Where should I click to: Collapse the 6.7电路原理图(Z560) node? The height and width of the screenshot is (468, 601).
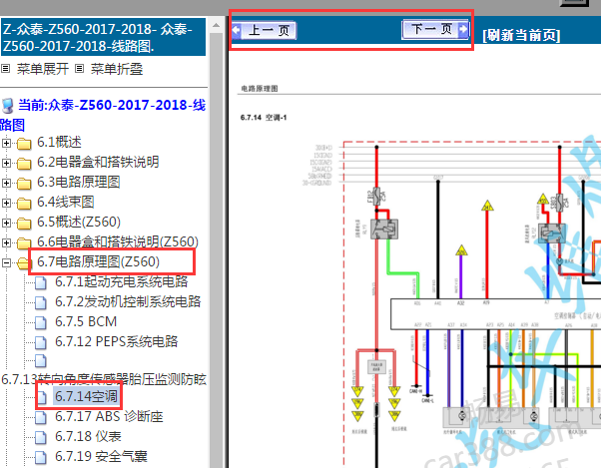[6, 262]
